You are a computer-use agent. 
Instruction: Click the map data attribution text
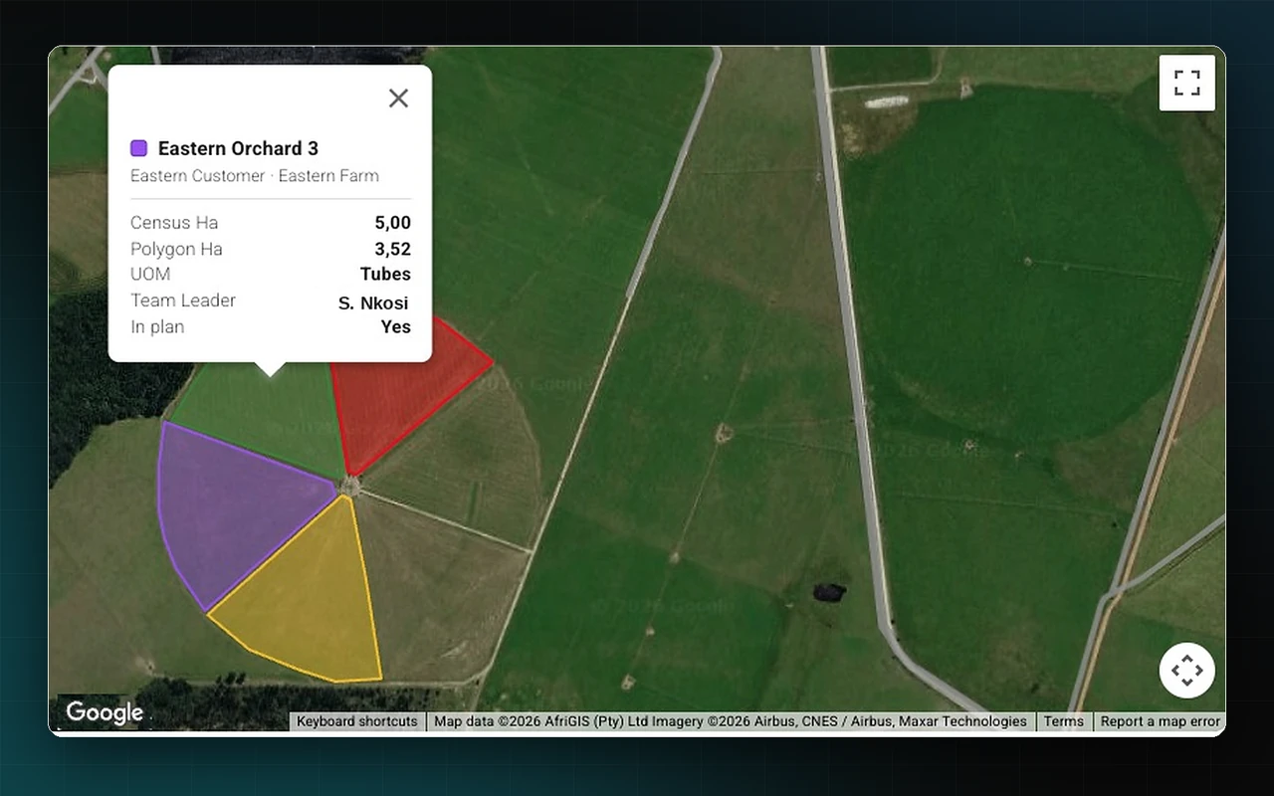tap(731, 721)
